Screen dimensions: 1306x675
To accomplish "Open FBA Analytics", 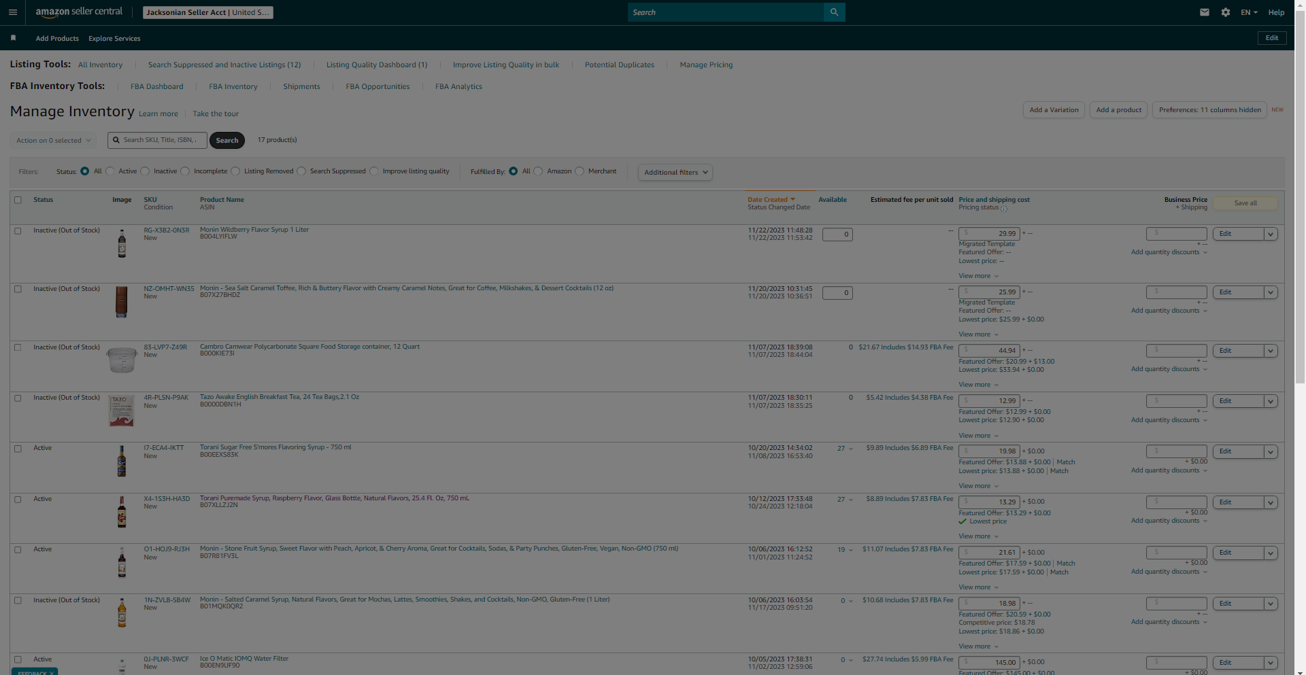I will click(x=458, y=87).
